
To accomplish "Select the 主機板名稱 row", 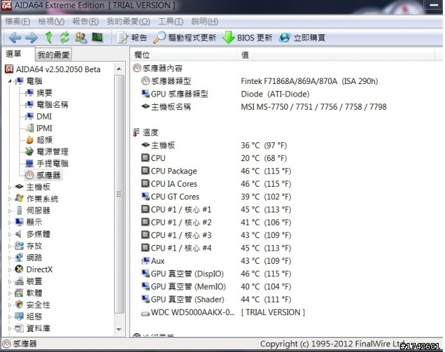I will (264, 107).
